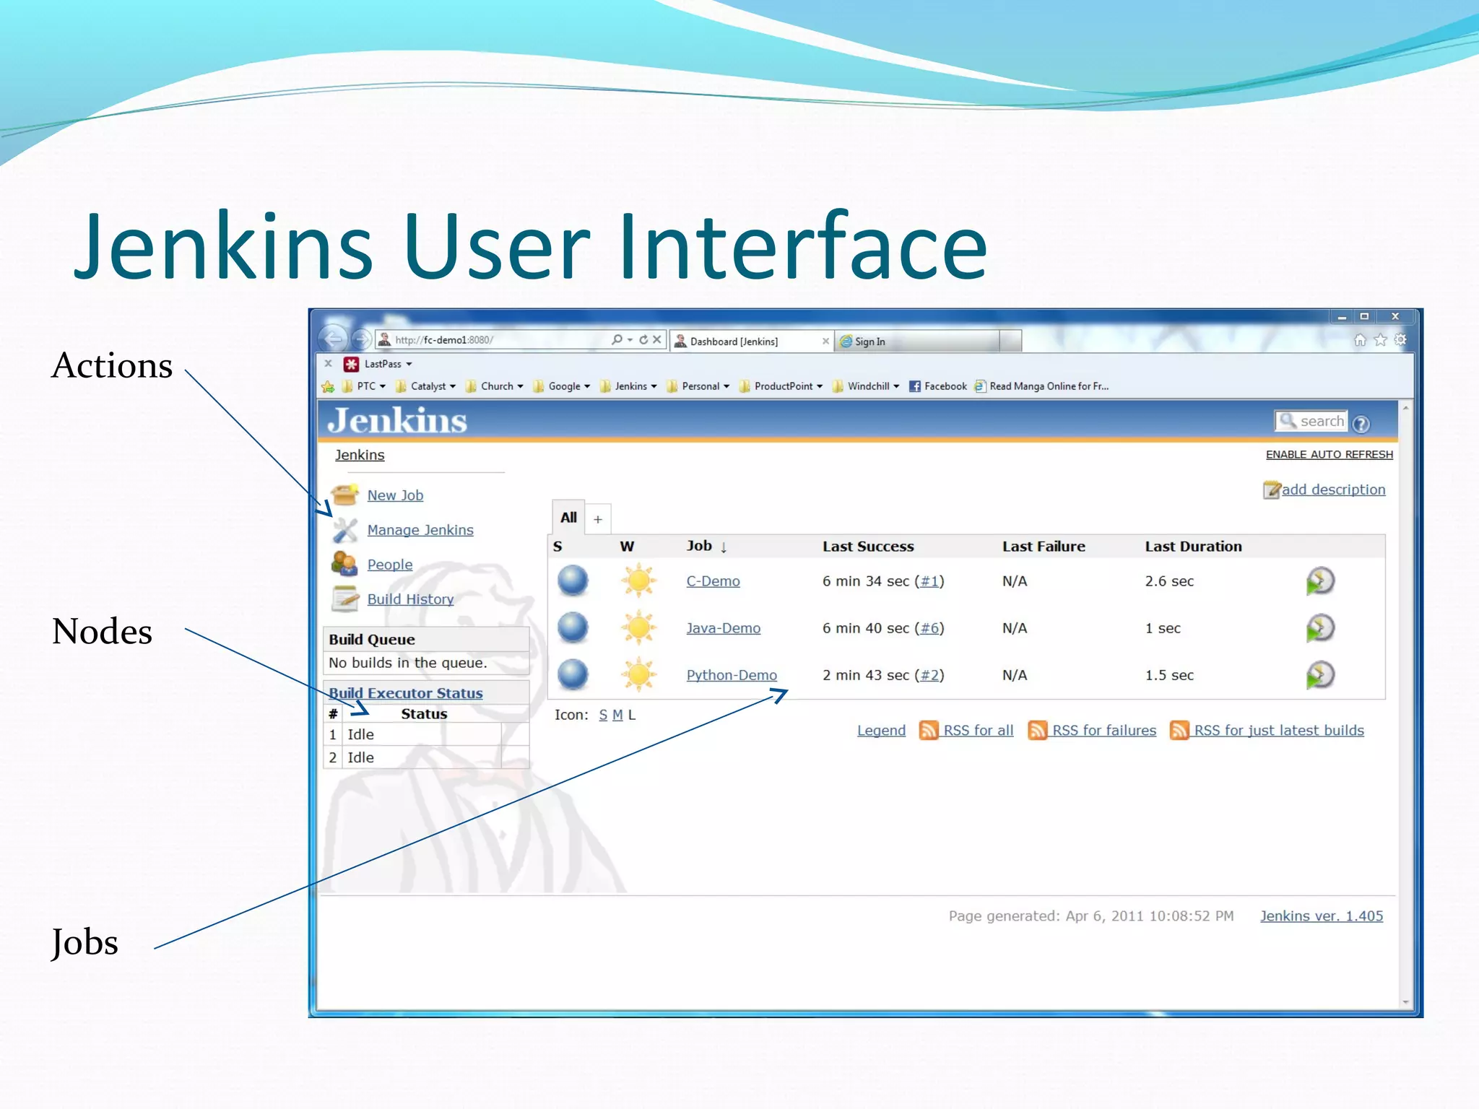Image resolution: width=1479 pixels, height=1109 pixels.
Task: Set icon size to M
Action: 617,715
